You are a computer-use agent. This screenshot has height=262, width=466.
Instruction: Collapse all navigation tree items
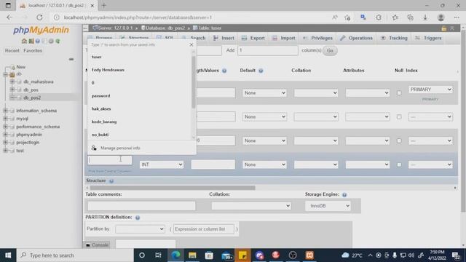(71, 59)
